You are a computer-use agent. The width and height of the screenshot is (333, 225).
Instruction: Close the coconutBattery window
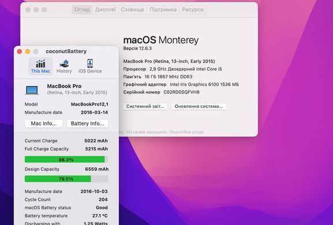click(20, 51)
